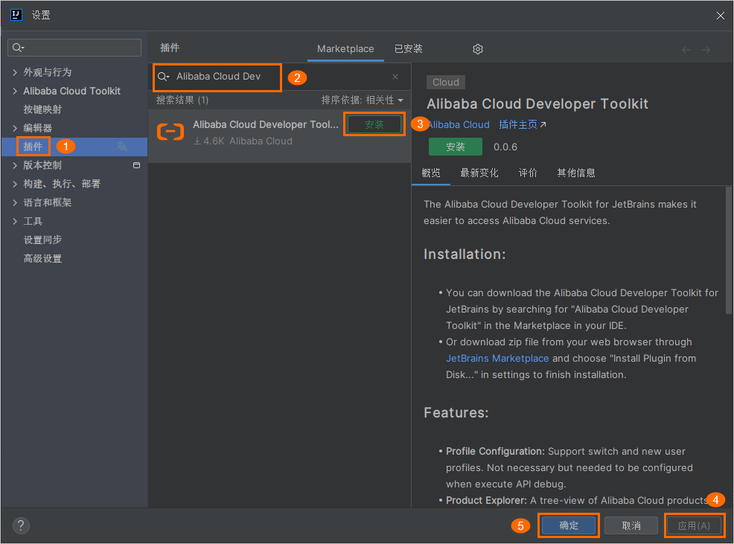This screenshot has height=544, width=734.
Task: Open the 概览 tab in plugin details
Action: click(431, 173)
